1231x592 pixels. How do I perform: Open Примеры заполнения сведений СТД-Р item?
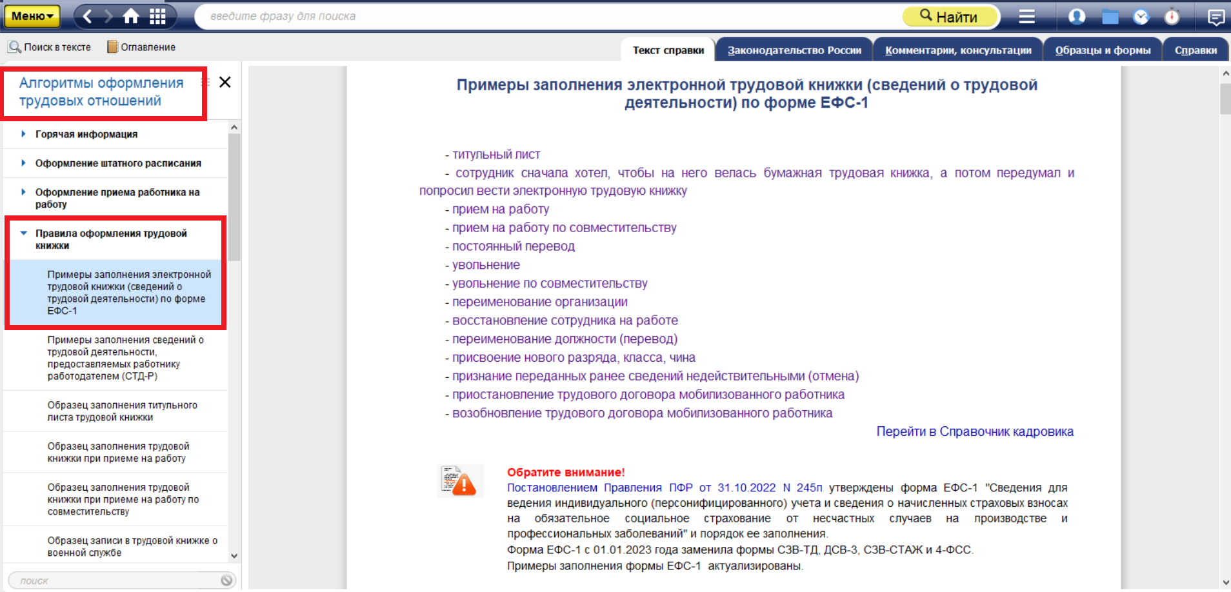[125, 358]
